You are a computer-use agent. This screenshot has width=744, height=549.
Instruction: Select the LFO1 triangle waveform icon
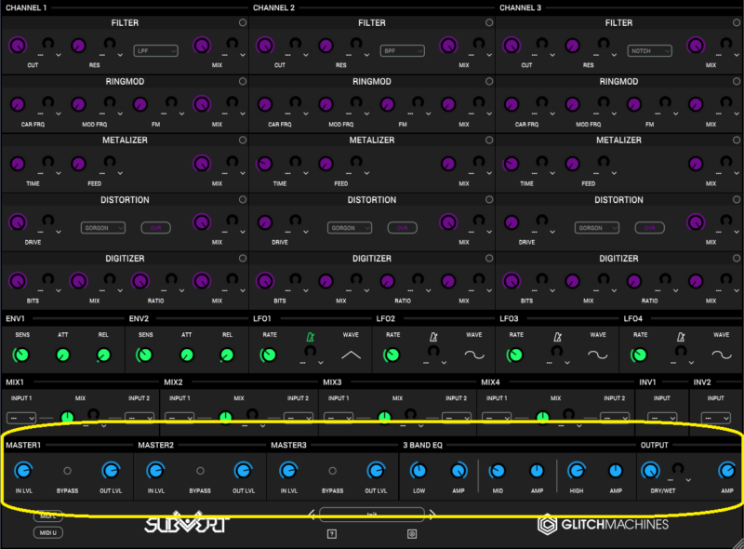point(351,355)
